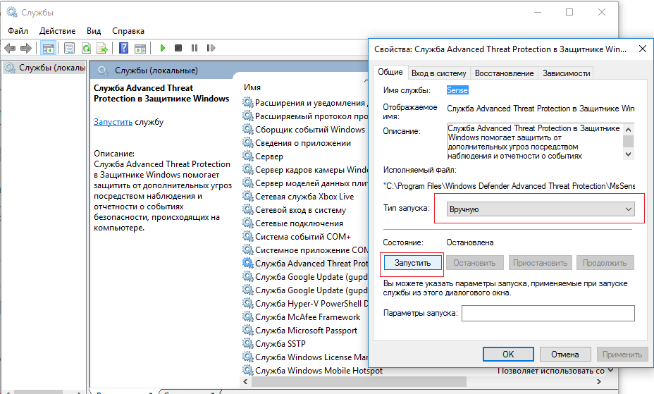Viewport: 654px width, 394px height.
Task: Click the Restart Service toolbar icon
Action: 209,48
